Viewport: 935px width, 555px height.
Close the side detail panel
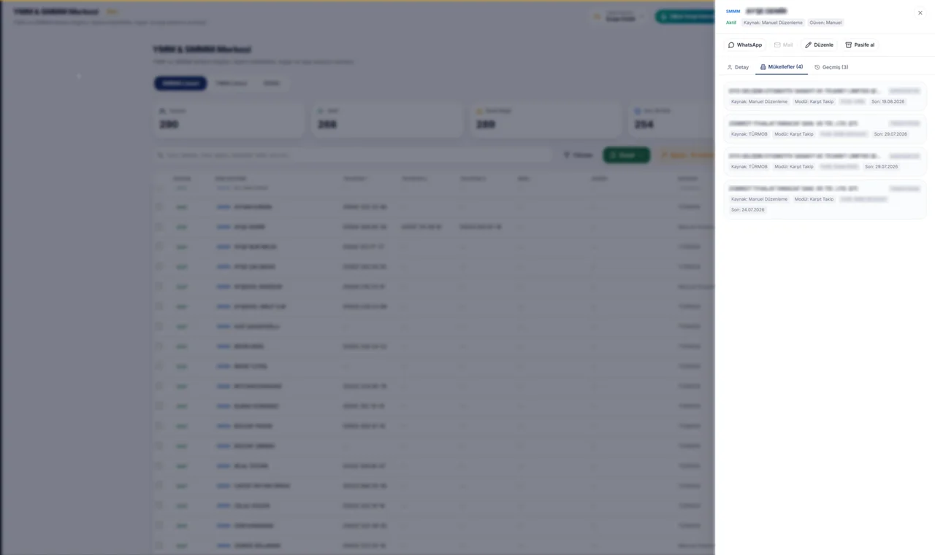(920, 13)
